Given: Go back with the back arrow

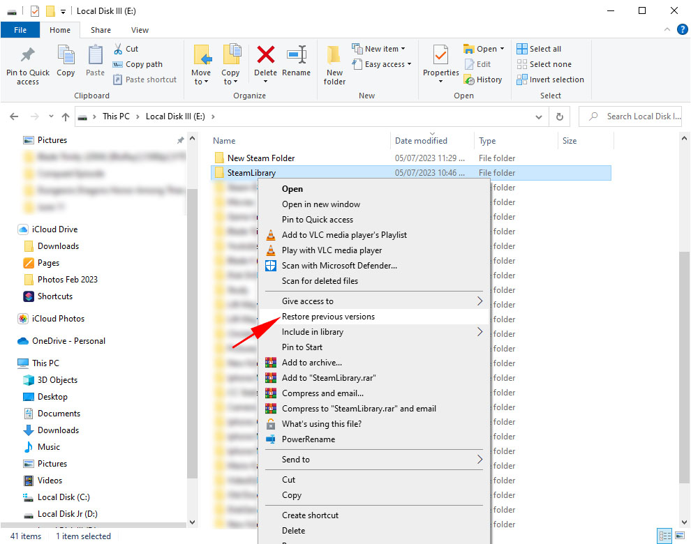Looking at the screenshot, I should click(14, 116).
